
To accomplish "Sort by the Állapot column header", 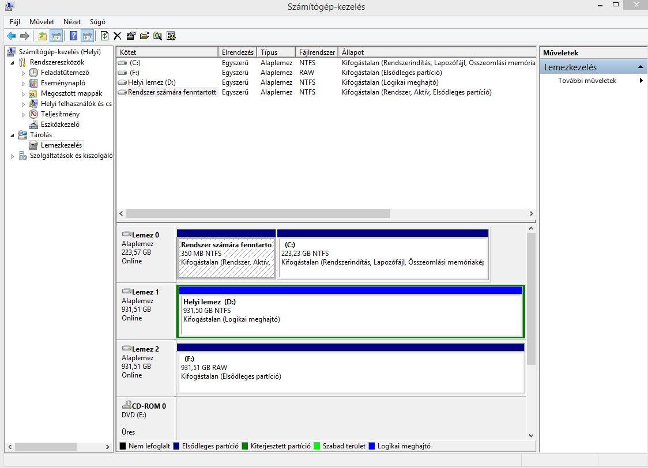I will [x=437, y=52].
